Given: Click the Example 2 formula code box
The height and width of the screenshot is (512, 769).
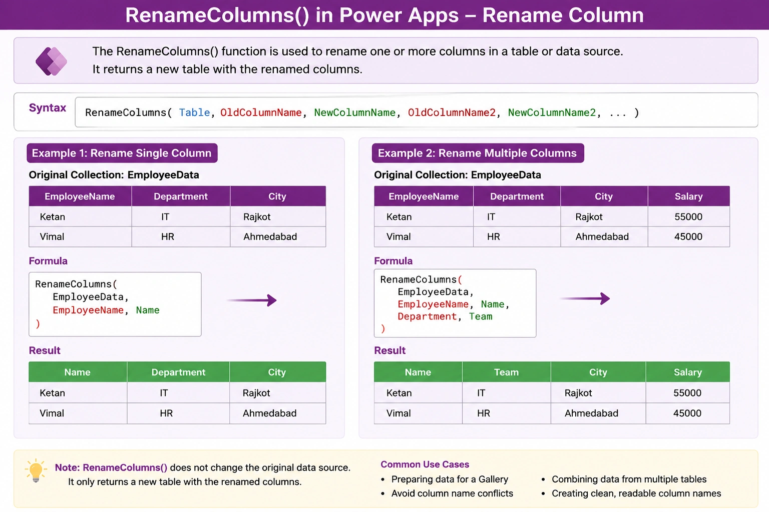Looking at the screenshot, I should pos(455,303).
